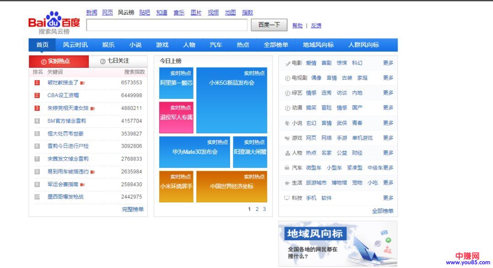The image size is (493, 268).
Task: Open the 完整榜单 full list link
Action: (132, 209)
